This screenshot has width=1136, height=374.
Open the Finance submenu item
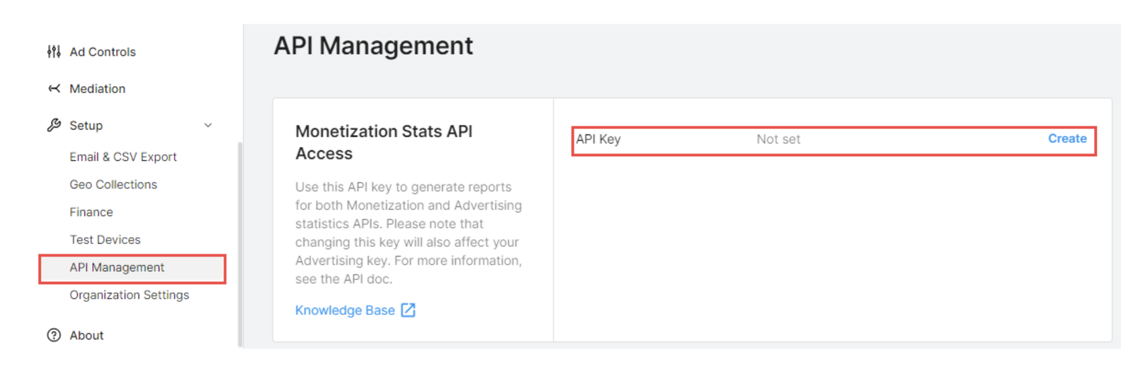pos(91,212)
